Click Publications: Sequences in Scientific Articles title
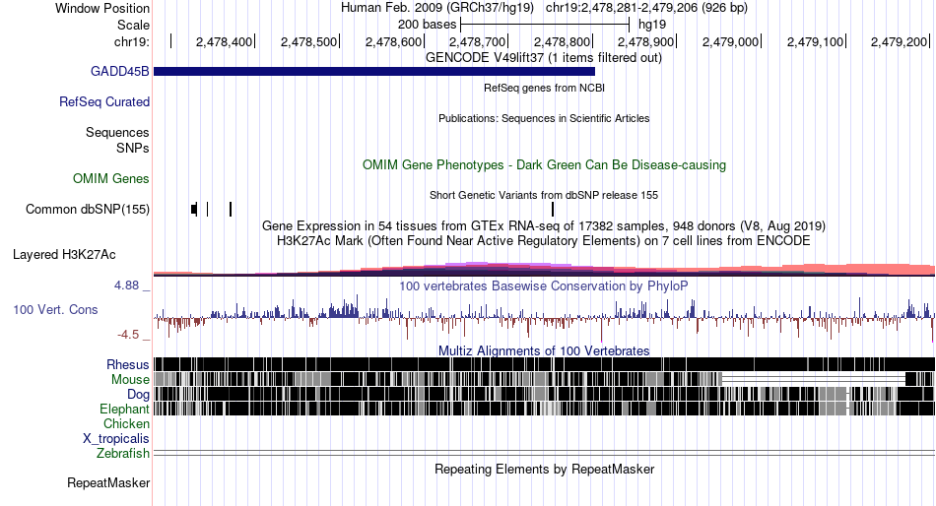Image resolution: width=936 pixels, height=506 pixels. point(544,118)
